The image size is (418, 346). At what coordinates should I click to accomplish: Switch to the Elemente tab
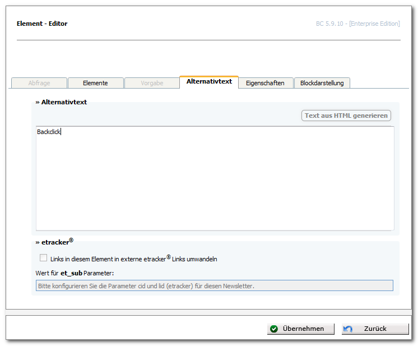[95, 83]
